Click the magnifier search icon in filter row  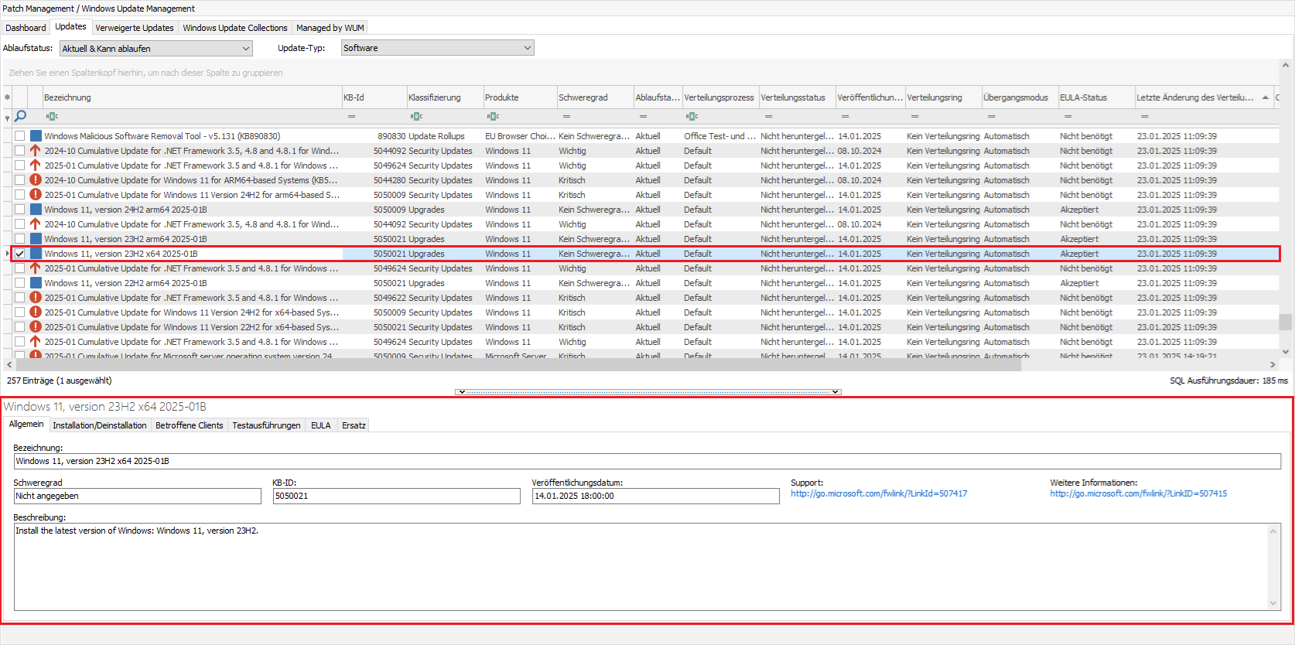click(21, 116)
